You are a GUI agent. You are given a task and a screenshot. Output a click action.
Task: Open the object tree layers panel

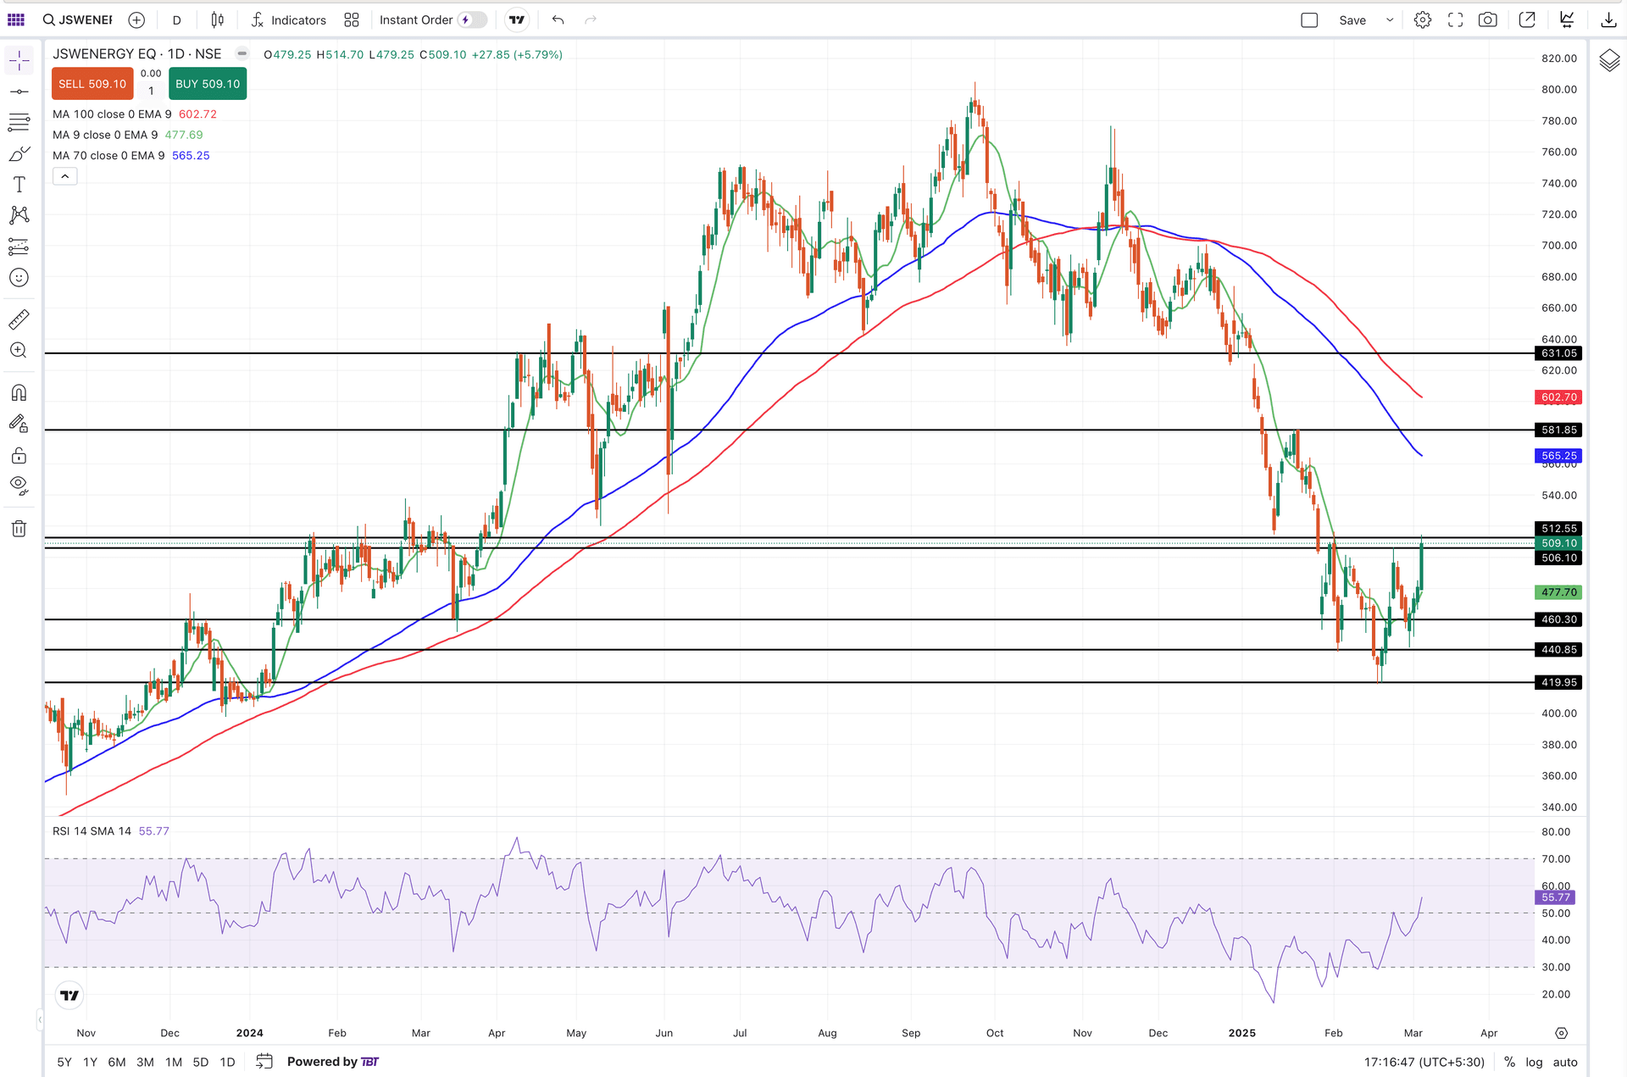pos(1608,60)
